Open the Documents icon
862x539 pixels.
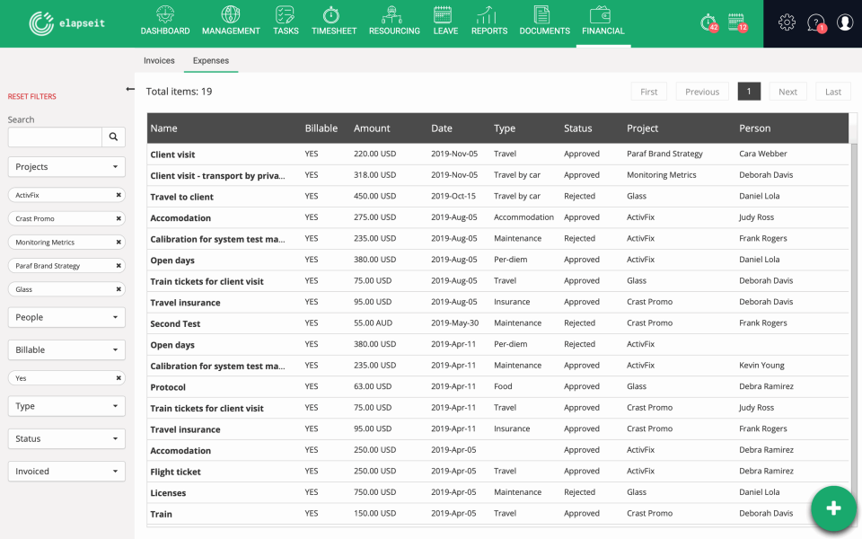point(541,14)
